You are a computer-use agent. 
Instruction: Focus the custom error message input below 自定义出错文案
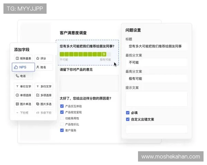coord(157,129)
